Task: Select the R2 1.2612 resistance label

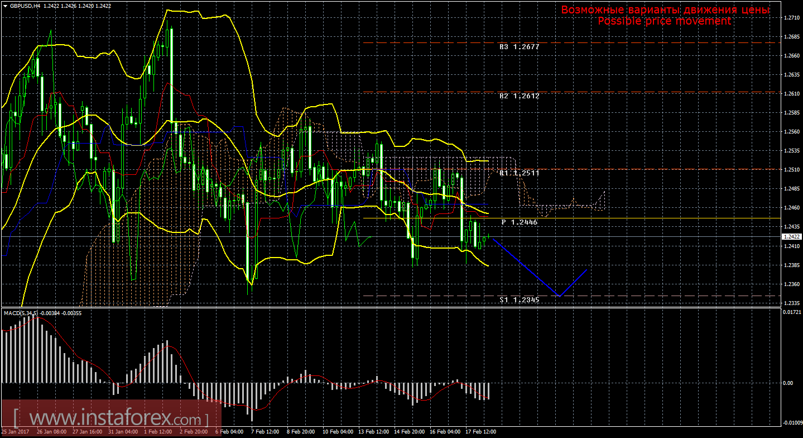Action: pyautogui.click(x=519, y=96)
